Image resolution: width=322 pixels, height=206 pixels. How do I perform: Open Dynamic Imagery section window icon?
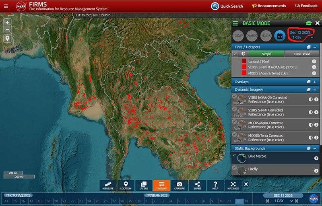coord(309,89)
